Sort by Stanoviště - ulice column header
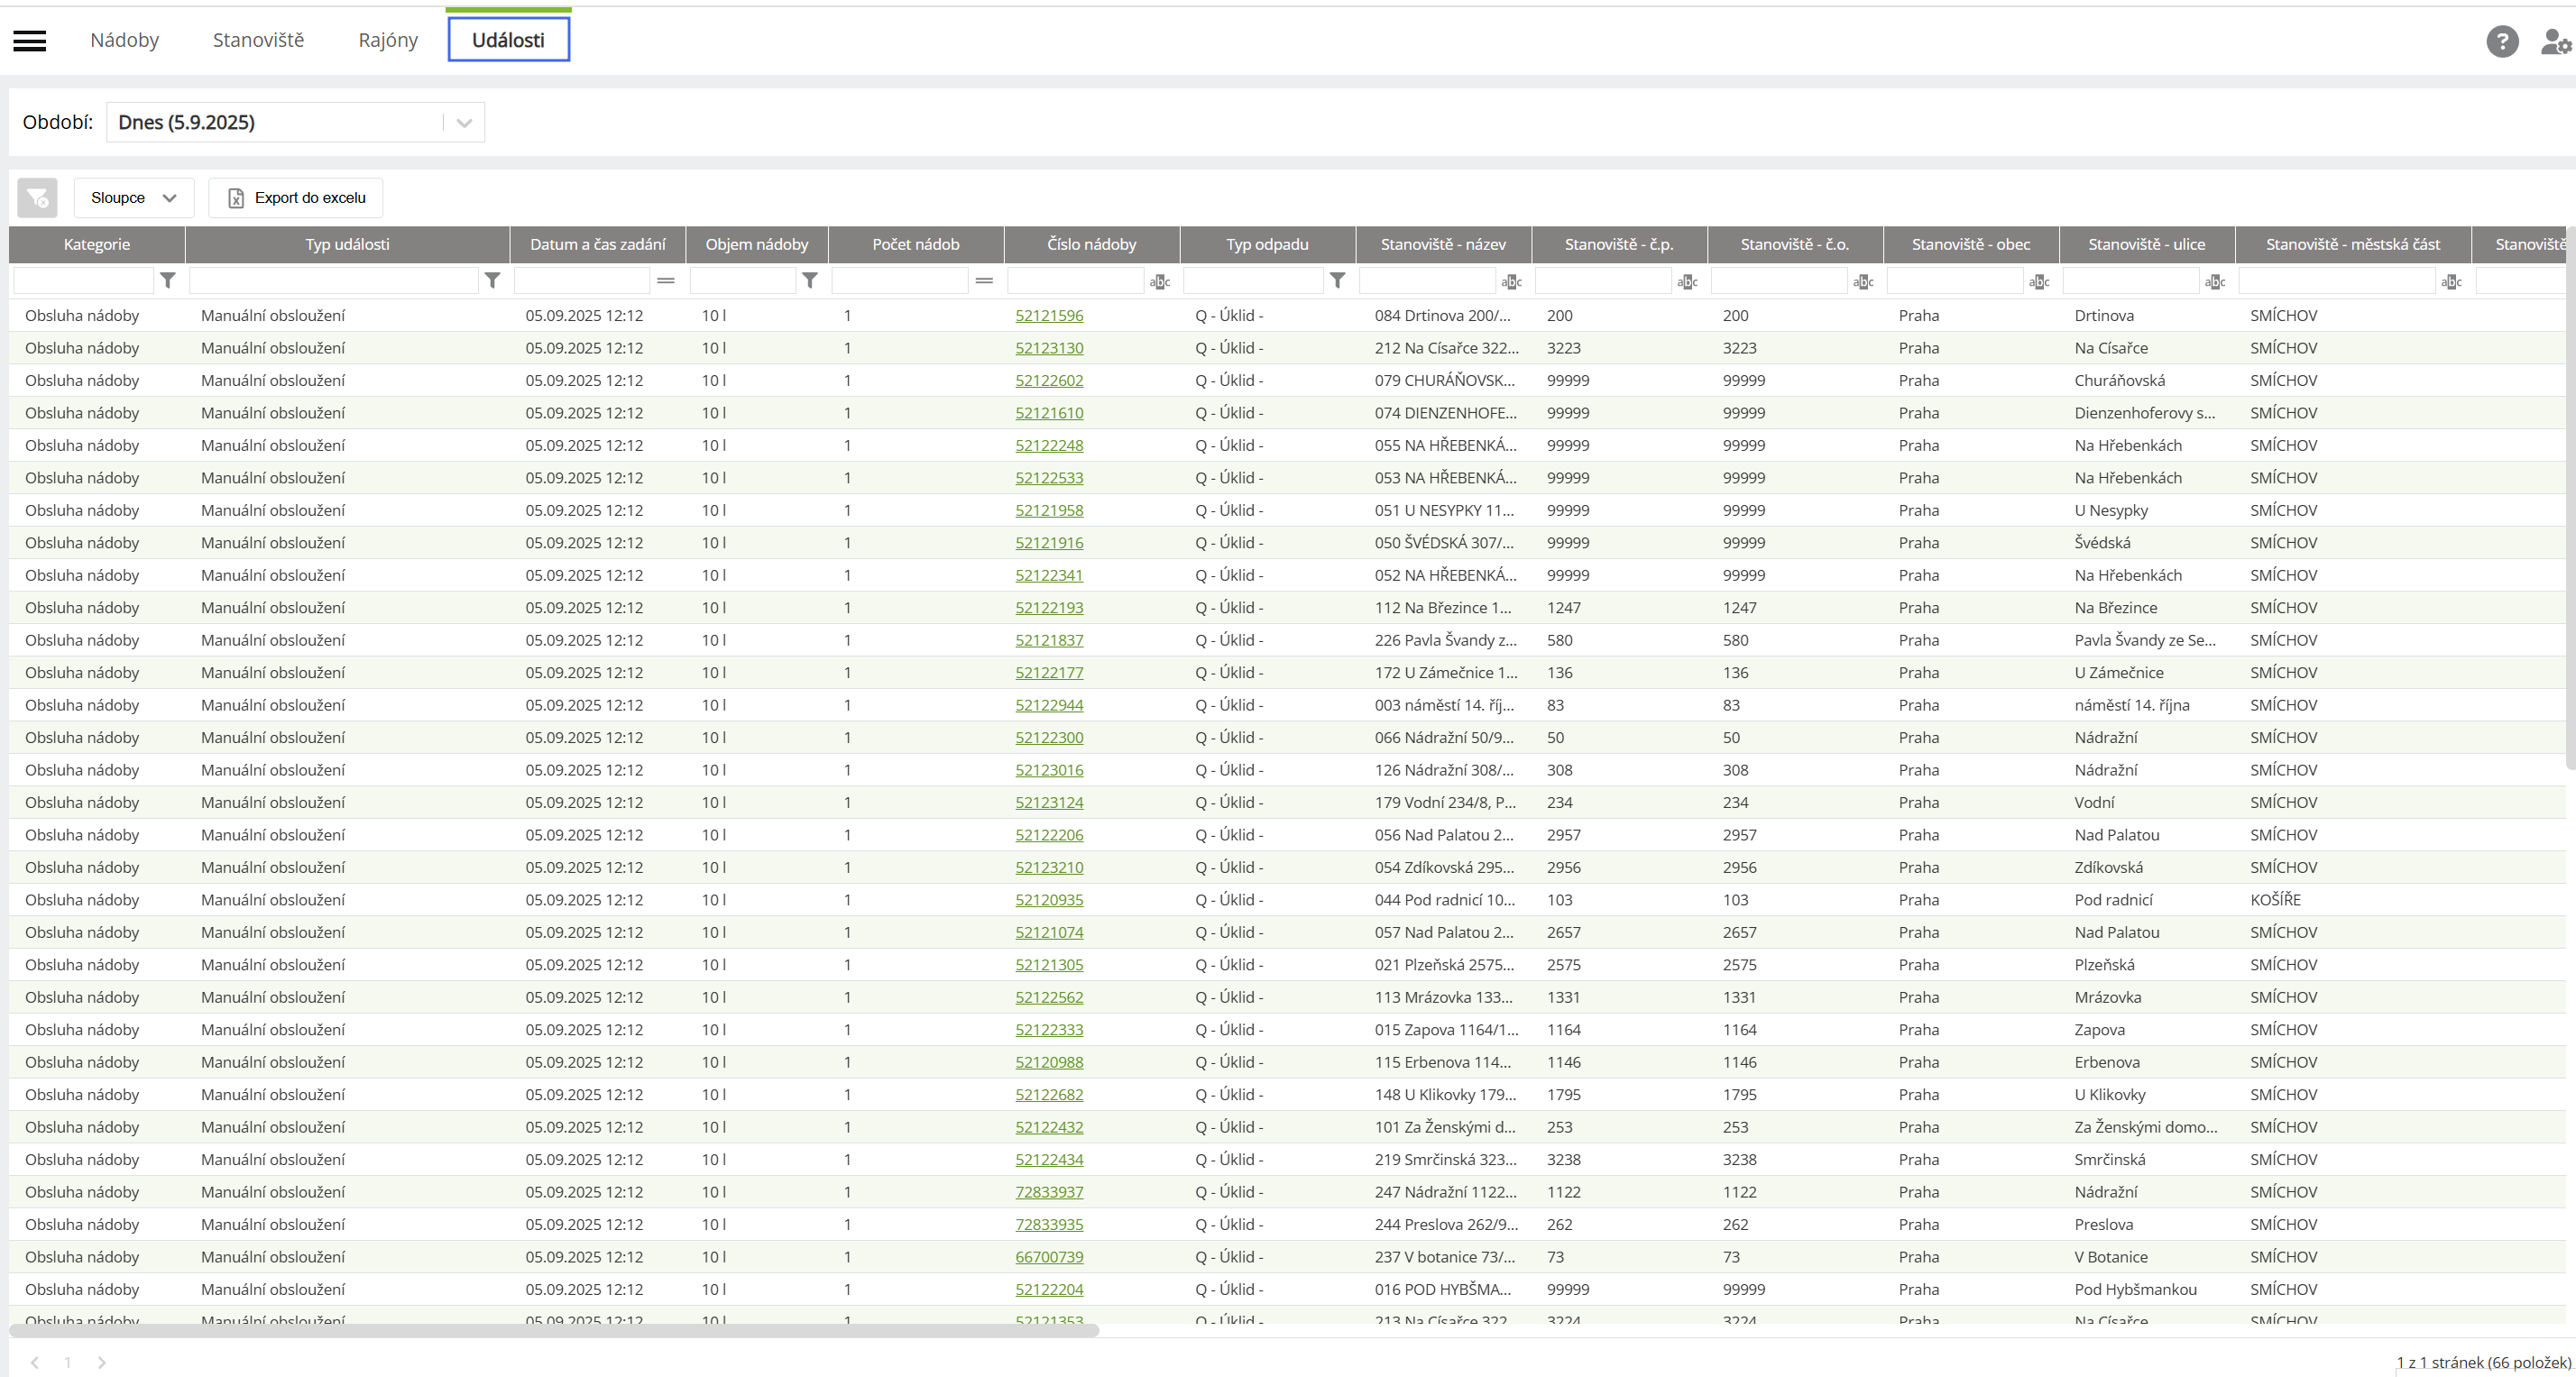Screen dimensions: 2576x1377 pos(2146,244)
